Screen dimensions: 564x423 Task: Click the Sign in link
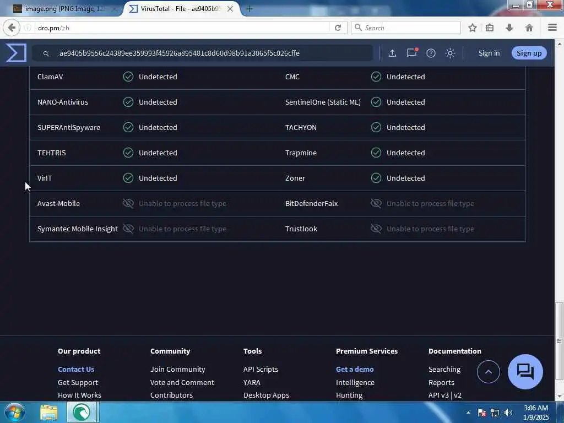point(489,53)
